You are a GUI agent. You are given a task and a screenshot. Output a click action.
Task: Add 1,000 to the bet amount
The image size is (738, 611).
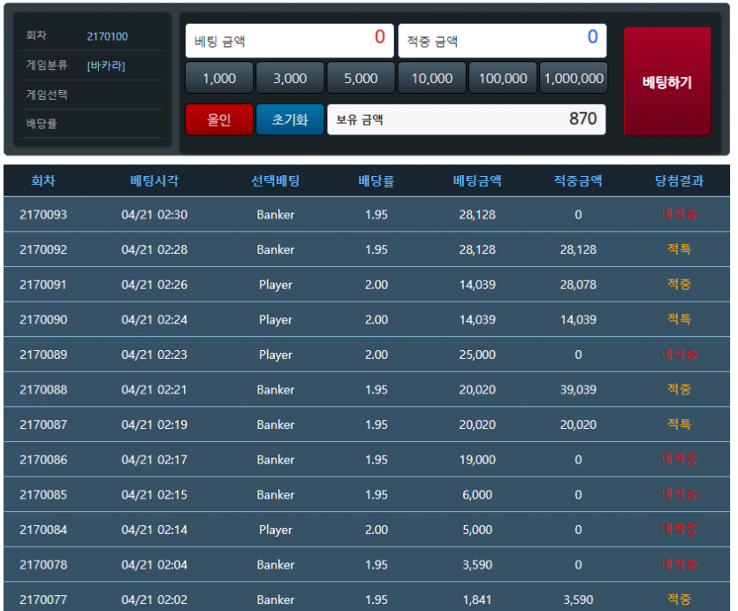(219, 78)
